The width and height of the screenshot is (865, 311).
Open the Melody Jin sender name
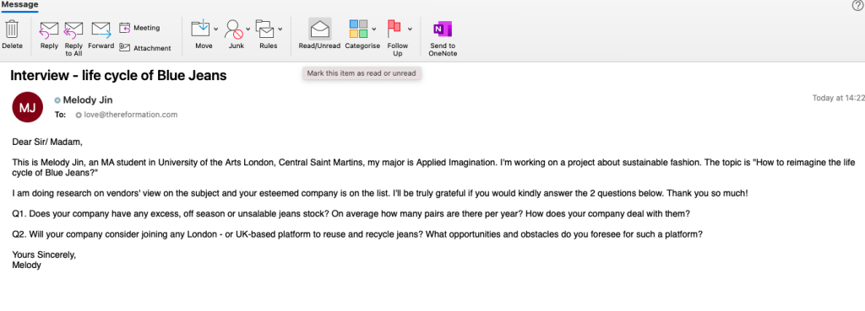click(88, 100)
